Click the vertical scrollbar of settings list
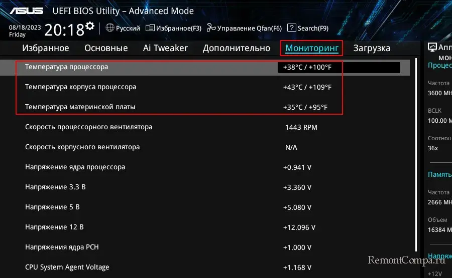Screen dimensions: 452x278 (416, 150)
